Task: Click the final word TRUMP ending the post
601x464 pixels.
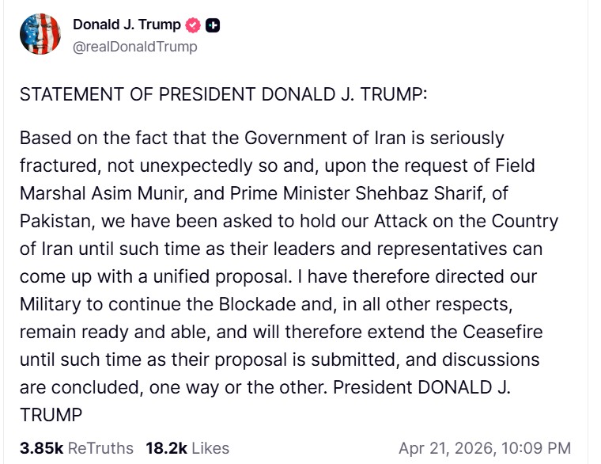Action: [51, 415]
